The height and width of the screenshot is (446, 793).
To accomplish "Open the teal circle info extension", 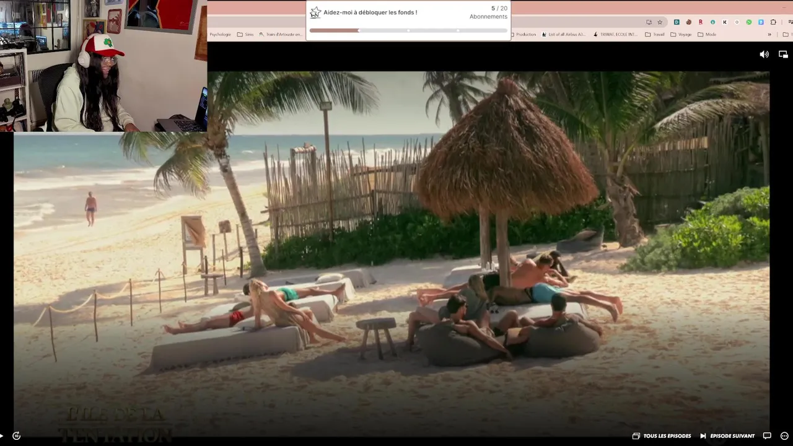I will point(712,22).
